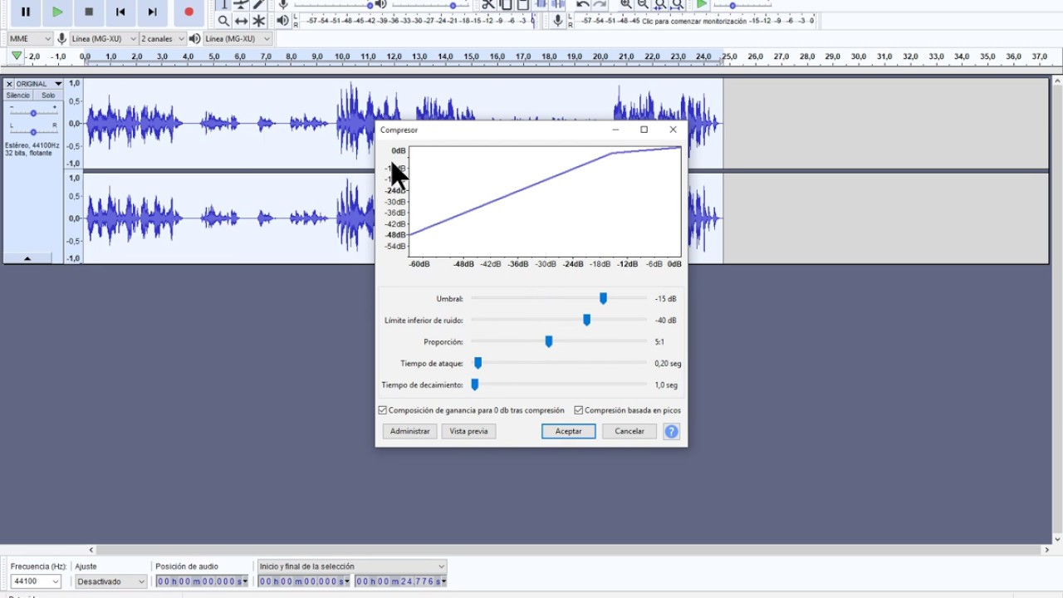Open the ORIGINAL track name menu
1063x598 pixels.
(39, 84)
